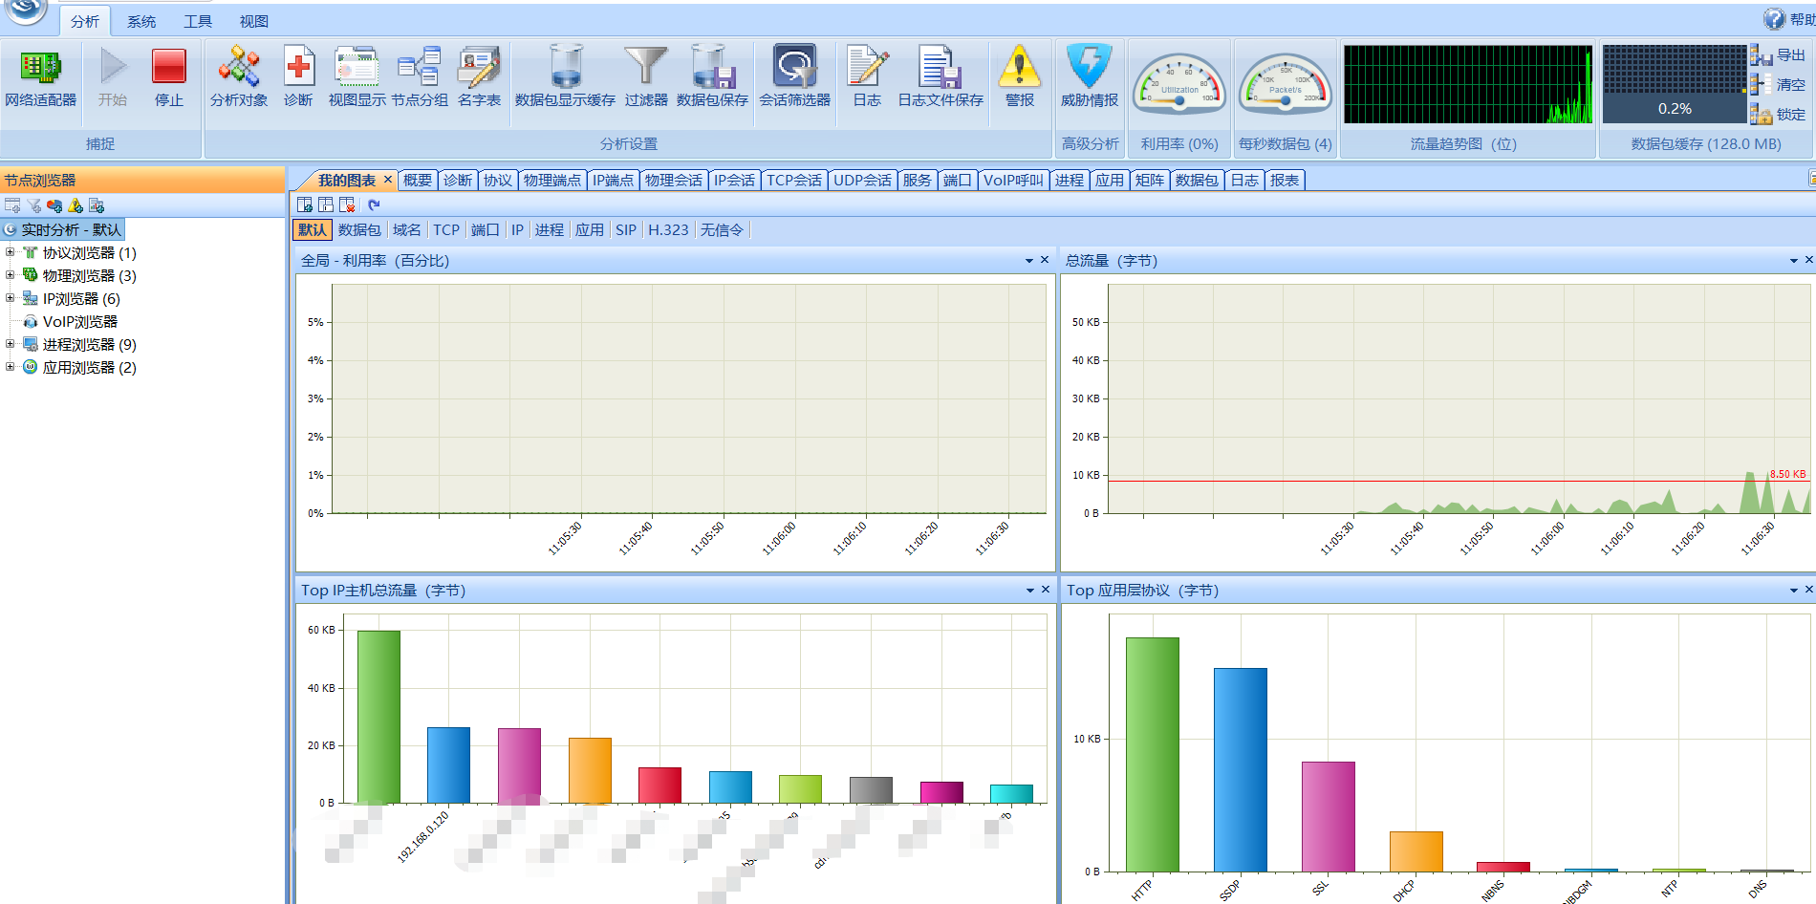Open the 矩阵 matrix tab
The width and height of the screenshot is (1816, 904).
[1150, 180]
